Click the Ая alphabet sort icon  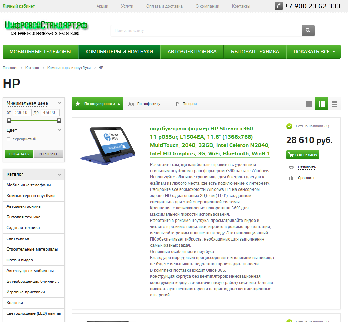tap(131, 104)
